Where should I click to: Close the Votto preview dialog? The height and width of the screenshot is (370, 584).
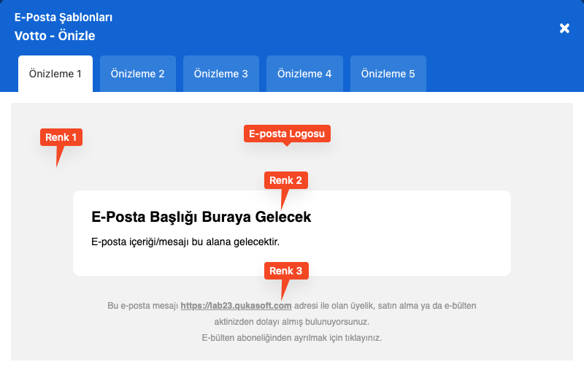(x=564, y=28)
